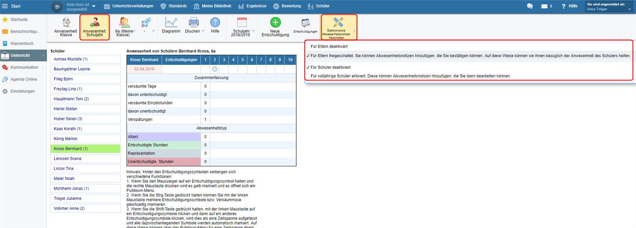Click the Entschuldigungen column header
The width and height of the screenshot is (636, 228).
(x=181, y=60)
